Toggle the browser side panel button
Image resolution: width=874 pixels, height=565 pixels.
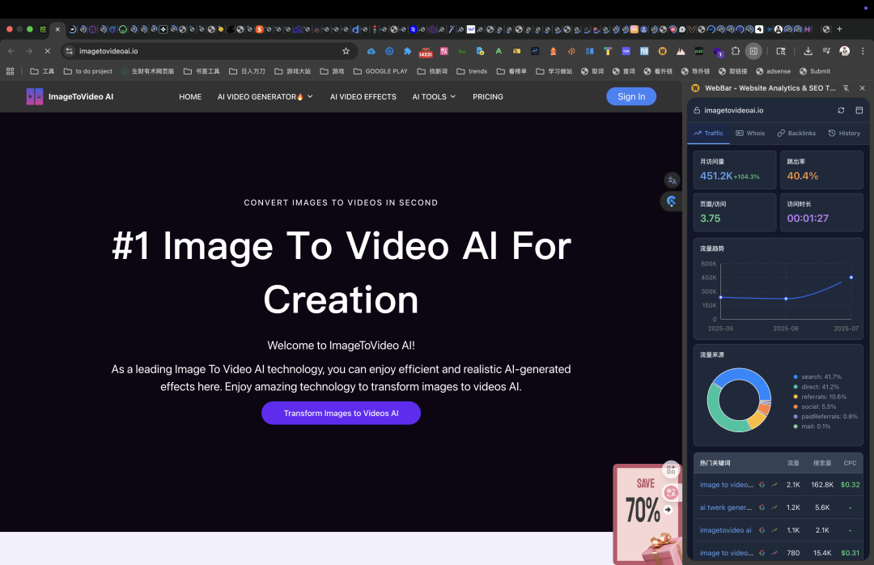(753, 51)
